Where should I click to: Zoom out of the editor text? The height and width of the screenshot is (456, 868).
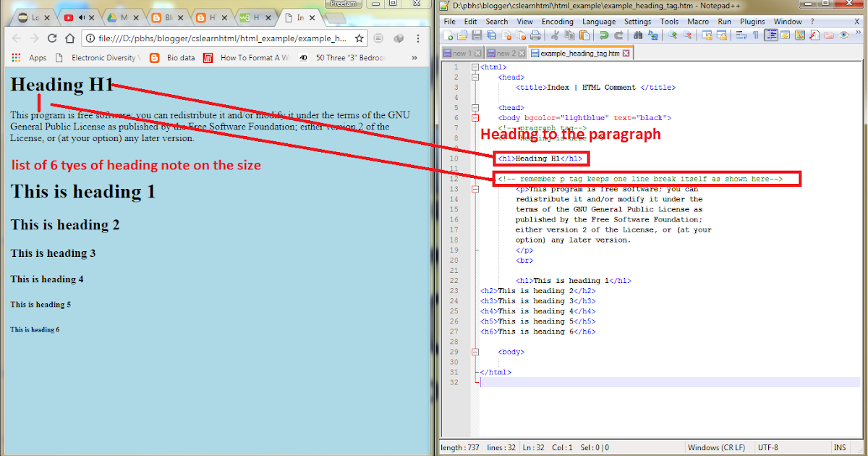687,34
